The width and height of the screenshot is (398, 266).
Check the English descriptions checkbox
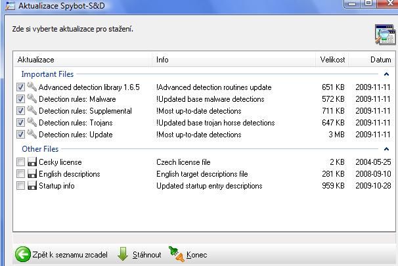tap(20, 174)
